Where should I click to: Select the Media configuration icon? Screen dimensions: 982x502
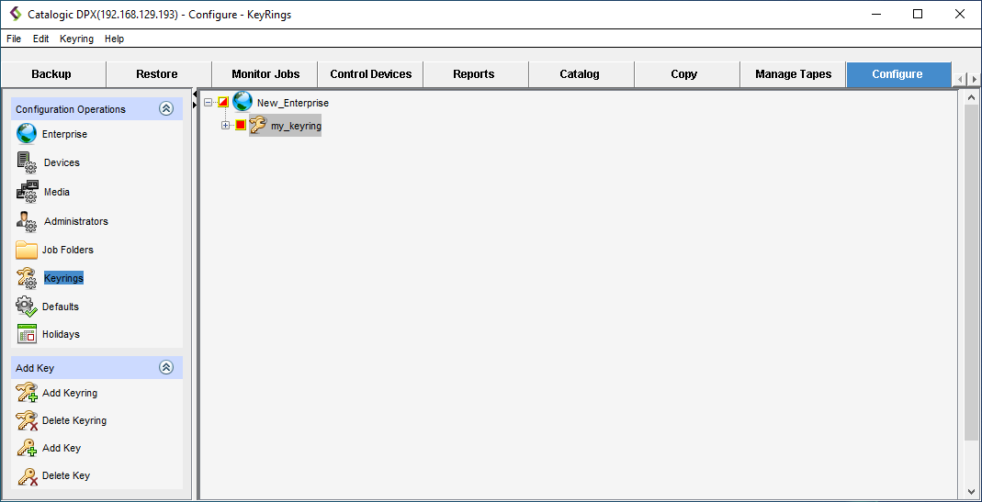[27, 192]
